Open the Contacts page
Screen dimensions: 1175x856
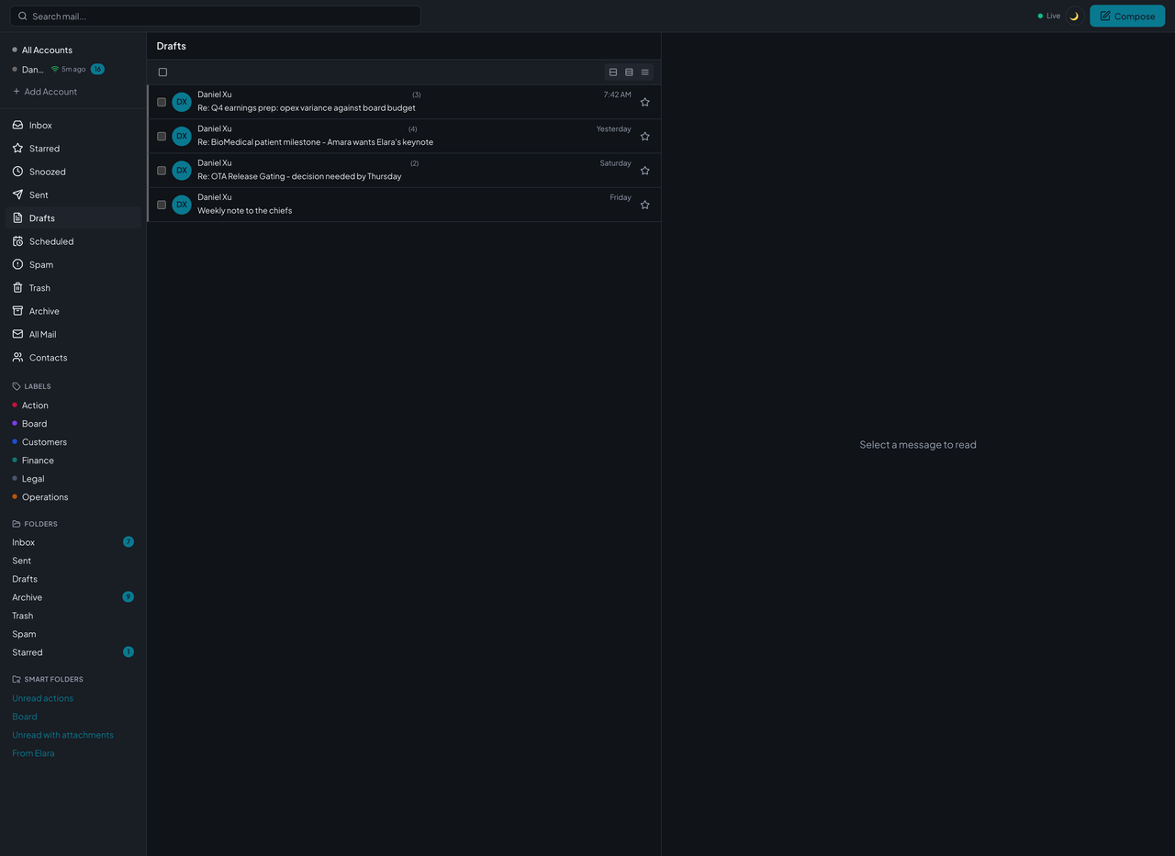coord(73,358)
